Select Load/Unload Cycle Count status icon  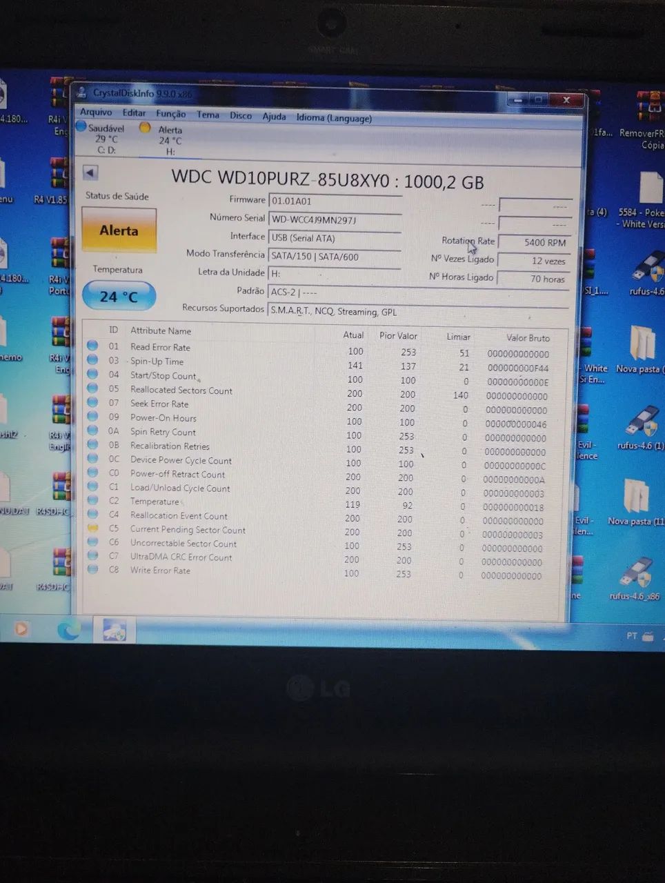[92, 486]
